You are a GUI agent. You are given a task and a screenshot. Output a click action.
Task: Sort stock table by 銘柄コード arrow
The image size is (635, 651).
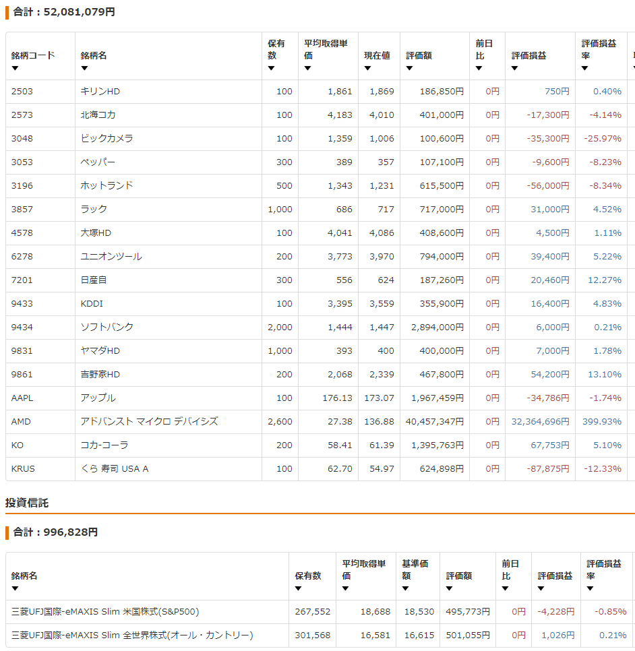pos(15,68)
